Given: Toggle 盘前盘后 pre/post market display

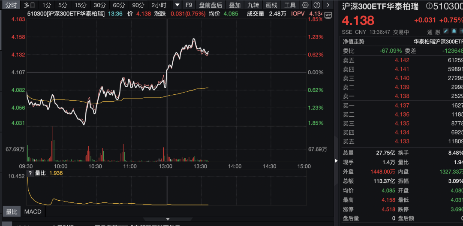Looking at the screenshot, I should click(x=210, y=5).
